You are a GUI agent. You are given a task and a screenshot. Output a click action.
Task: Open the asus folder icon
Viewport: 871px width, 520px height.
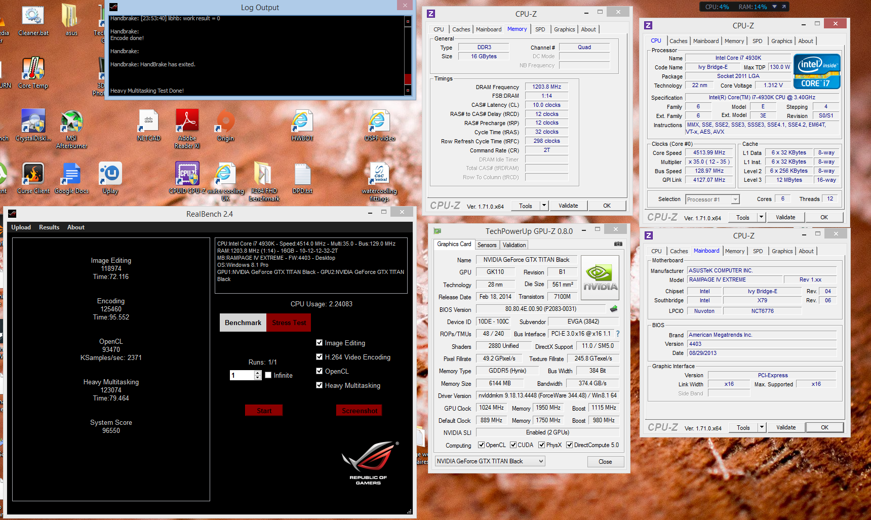pos(71,20)
